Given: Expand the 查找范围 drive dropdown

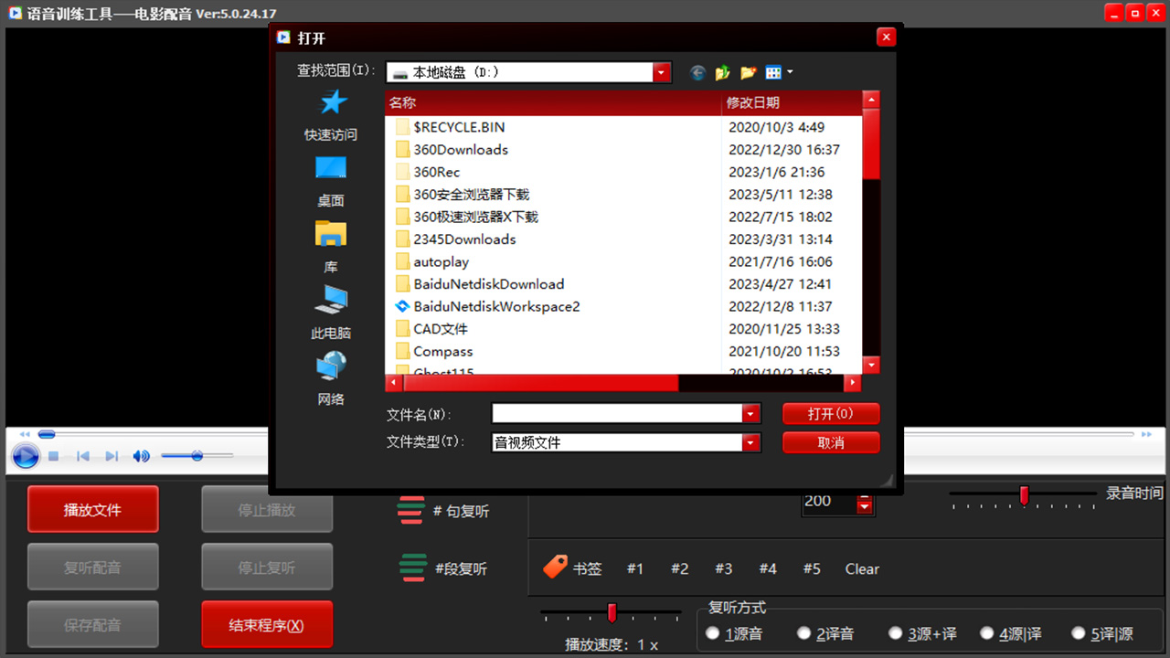Looking at the screenshot, I should 662,73.
